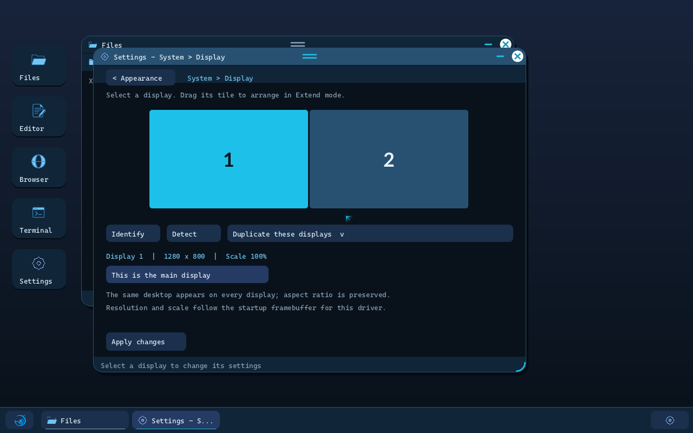Launch the Terminal desktop shortcut
This screenshot has width=693, height=433.
coord(39,218)
